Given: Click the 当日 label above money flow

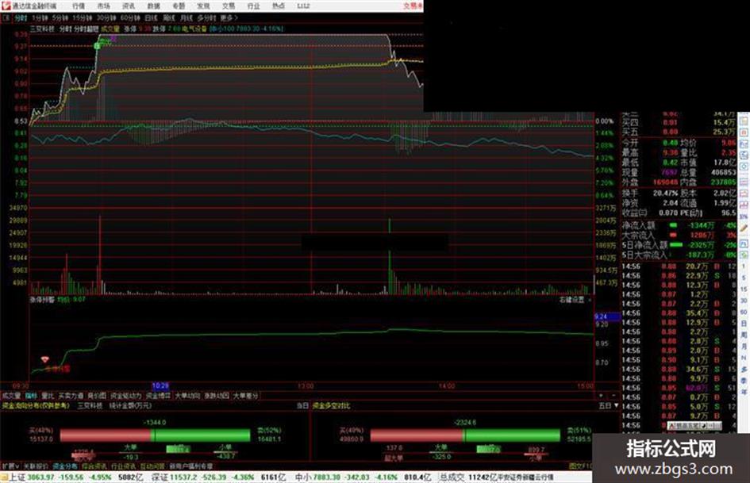Looking at the screenshot, I should coord(302,405).
